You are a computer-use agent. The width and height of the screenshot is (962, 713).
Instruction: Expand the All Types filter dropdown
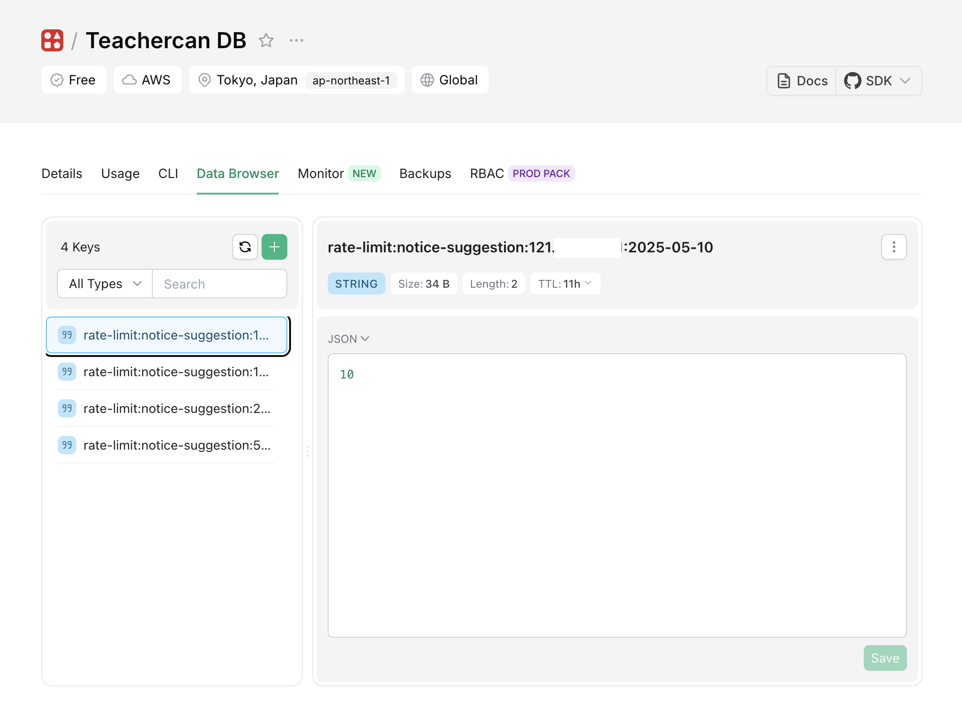(105, 284)
